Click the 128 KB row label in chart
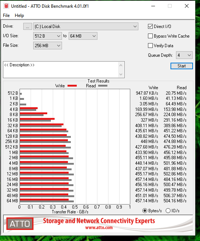The width and height of the screenshot is (200, 241). (12, 136)
